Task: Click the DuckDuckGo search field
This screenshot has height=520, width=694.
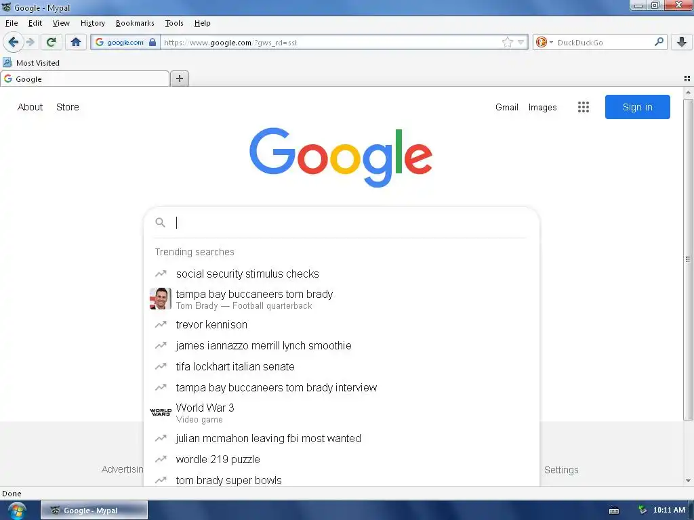Action: (604, 43)
